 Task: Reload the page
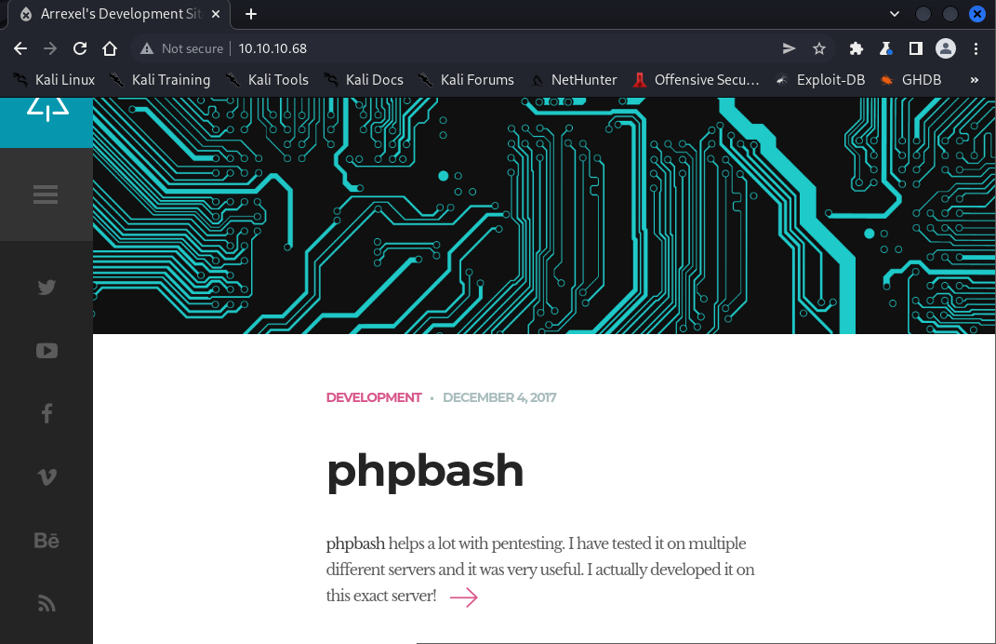tap(80, 48)
